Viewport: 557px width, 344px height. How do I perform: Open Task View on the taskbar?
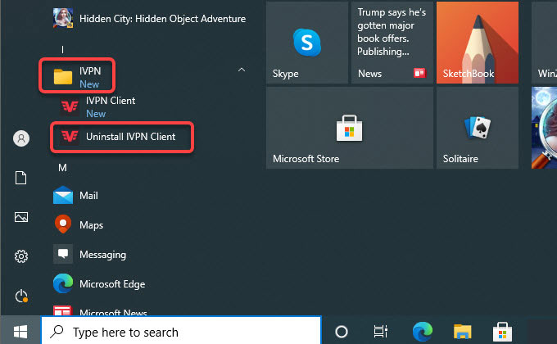[380, 332]
